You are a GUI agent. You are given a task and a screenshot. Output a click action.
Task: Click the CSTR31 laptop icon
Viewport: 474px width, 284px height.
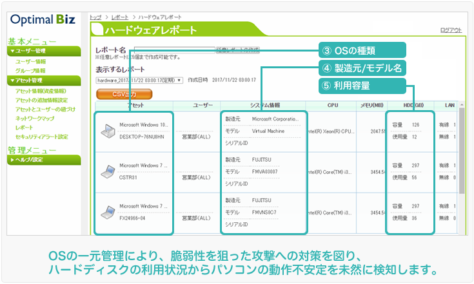point(107,172)
